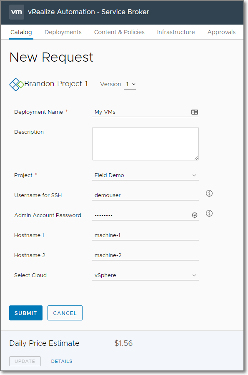The width and height of the screenshot is (248, 375).
Task: Select the Infrastructure tab
Action: pyautogui.click(x=176, y=32)
